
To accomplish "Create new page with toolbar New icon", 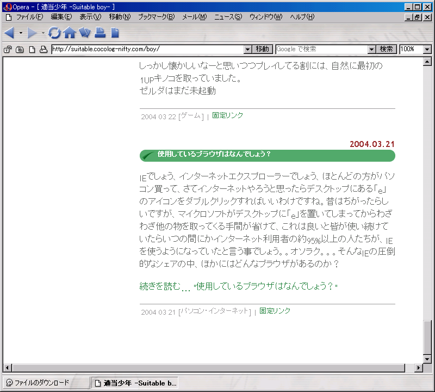I will coord(115,33).
